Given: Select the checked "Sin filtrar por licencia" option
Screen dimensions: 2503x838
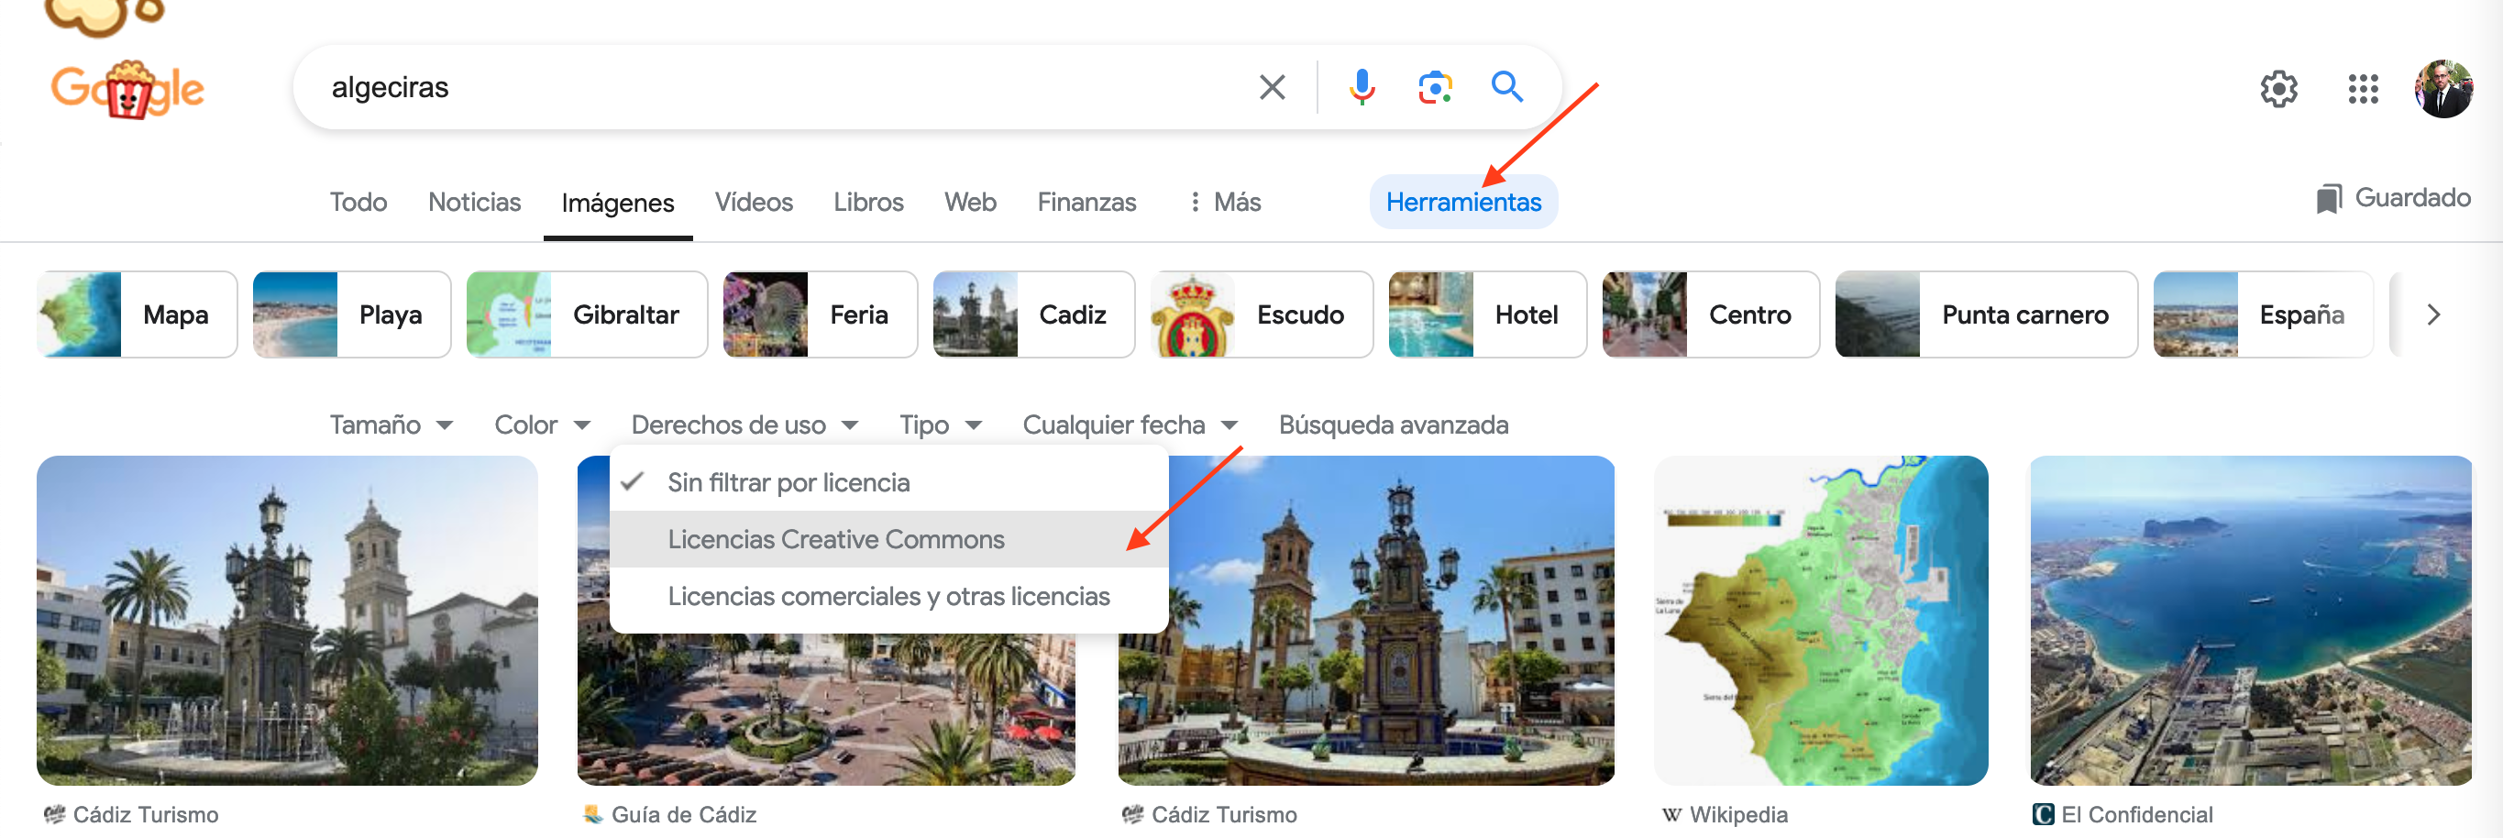Looking at the screenshot, I should 788,482.
